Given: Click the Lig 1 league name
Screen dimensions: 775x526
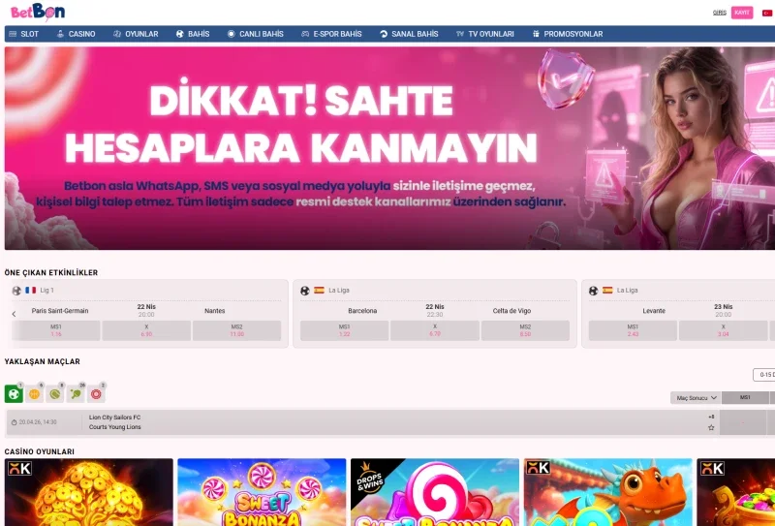Looking at the screenshot, I should click(46, 291).
